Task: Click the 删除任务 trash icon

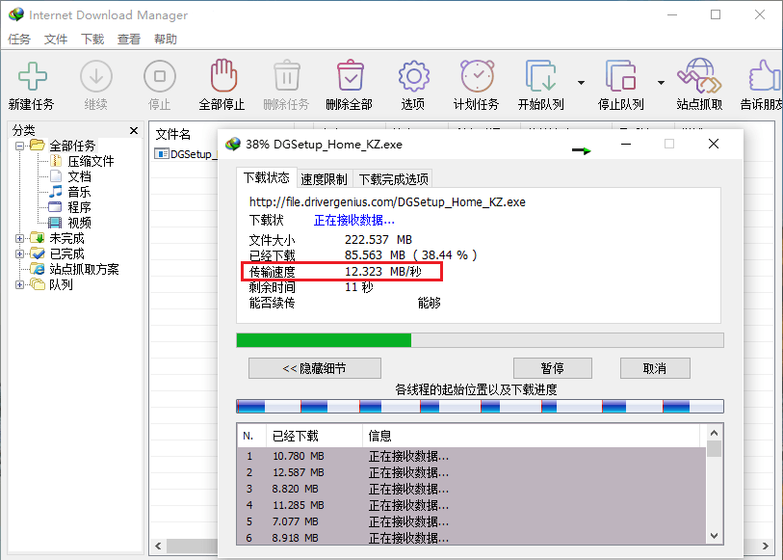Action: click(x=287, y=75)
